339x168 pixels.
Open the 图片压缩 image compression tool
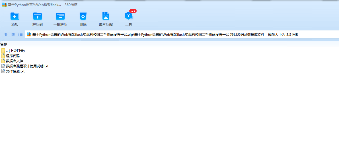click(106, 16)
